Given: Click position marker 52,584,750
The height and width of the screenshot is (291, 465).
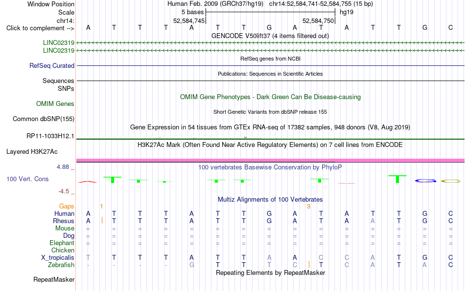Looking at the screenshot, I should click(x=318, y=21).
